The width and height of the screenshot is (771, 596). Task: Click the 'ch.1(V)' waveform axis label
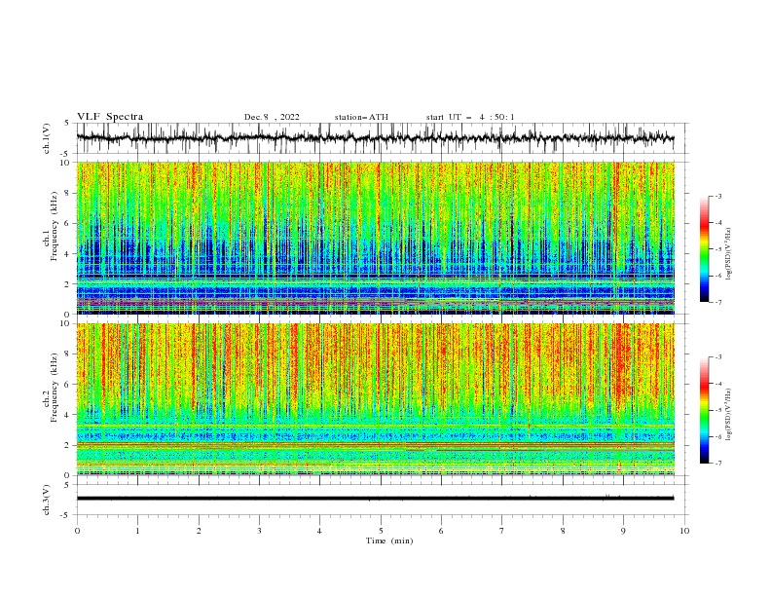click(x=47, y=138)
